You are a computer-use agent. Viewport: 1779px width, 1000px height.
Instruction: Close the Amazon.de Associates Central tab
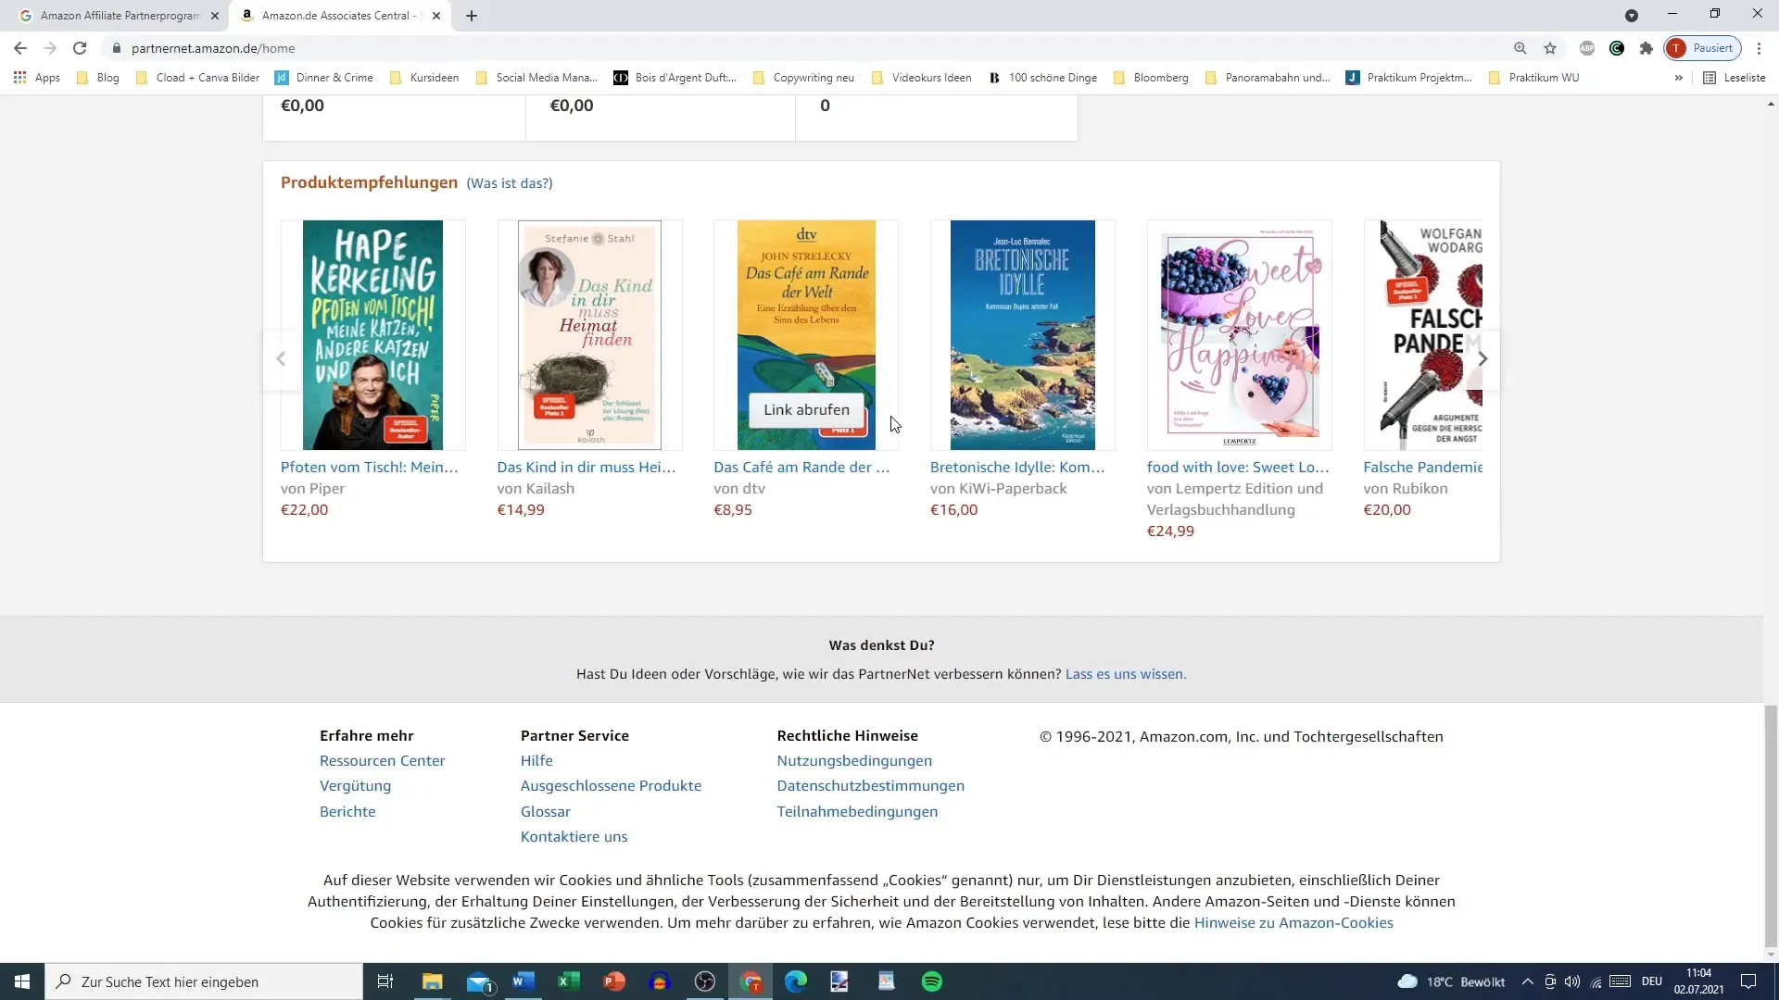(436, 16)
